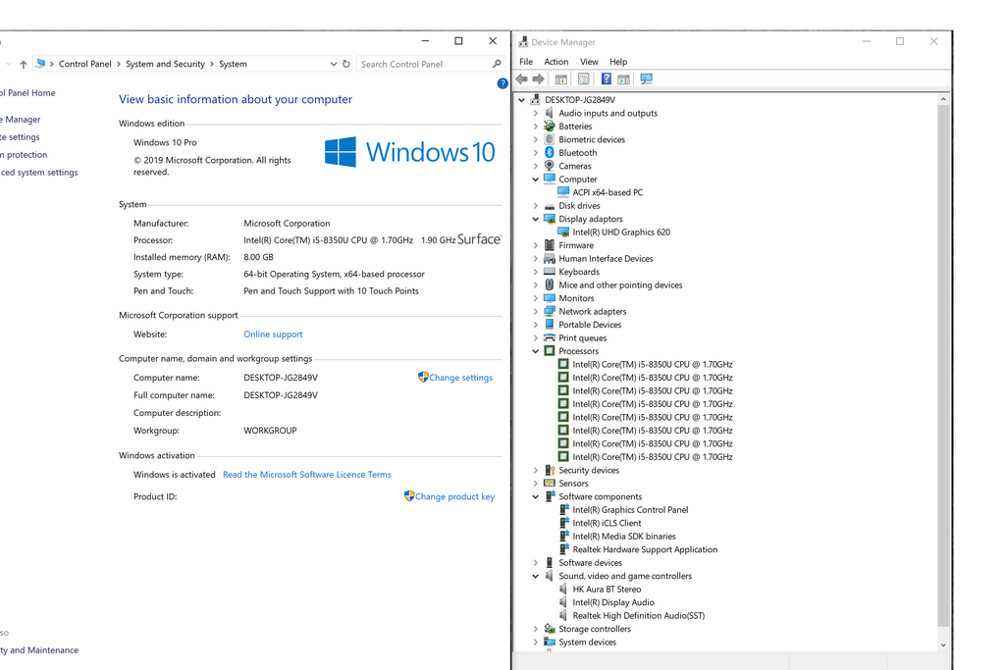Collapse the Computer node in device tree
The width and height of the screenshot is (1005, 670).
(536, 180)
